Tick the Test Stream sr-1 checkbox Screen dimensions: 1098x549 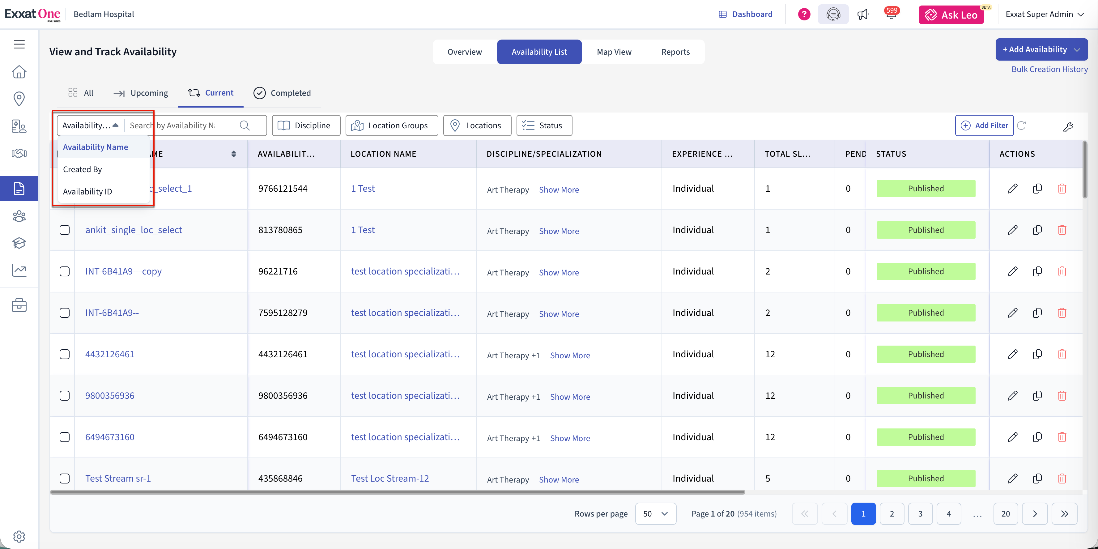(x=64, y=478)
